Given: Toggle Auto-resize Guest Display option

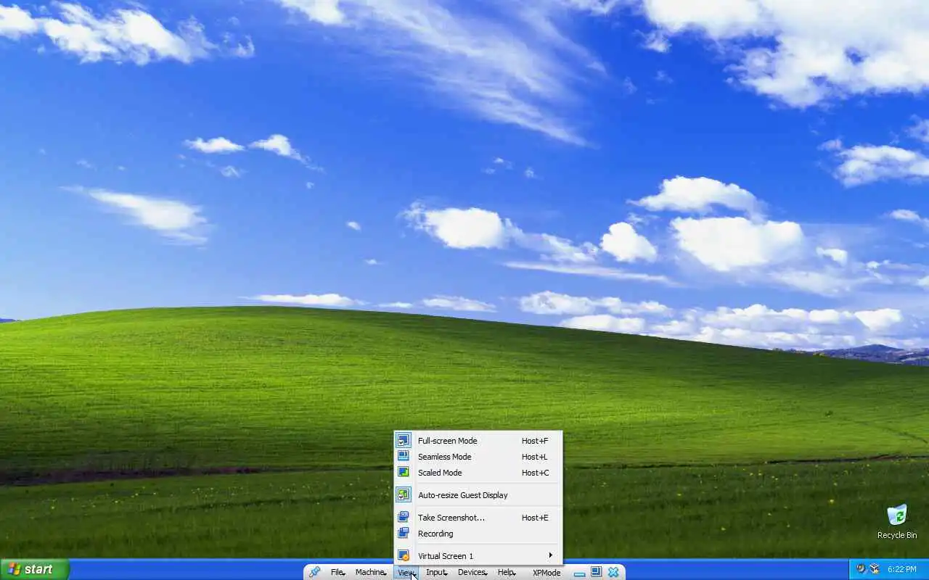Looking at the screenshot, I should click(478, 495).
